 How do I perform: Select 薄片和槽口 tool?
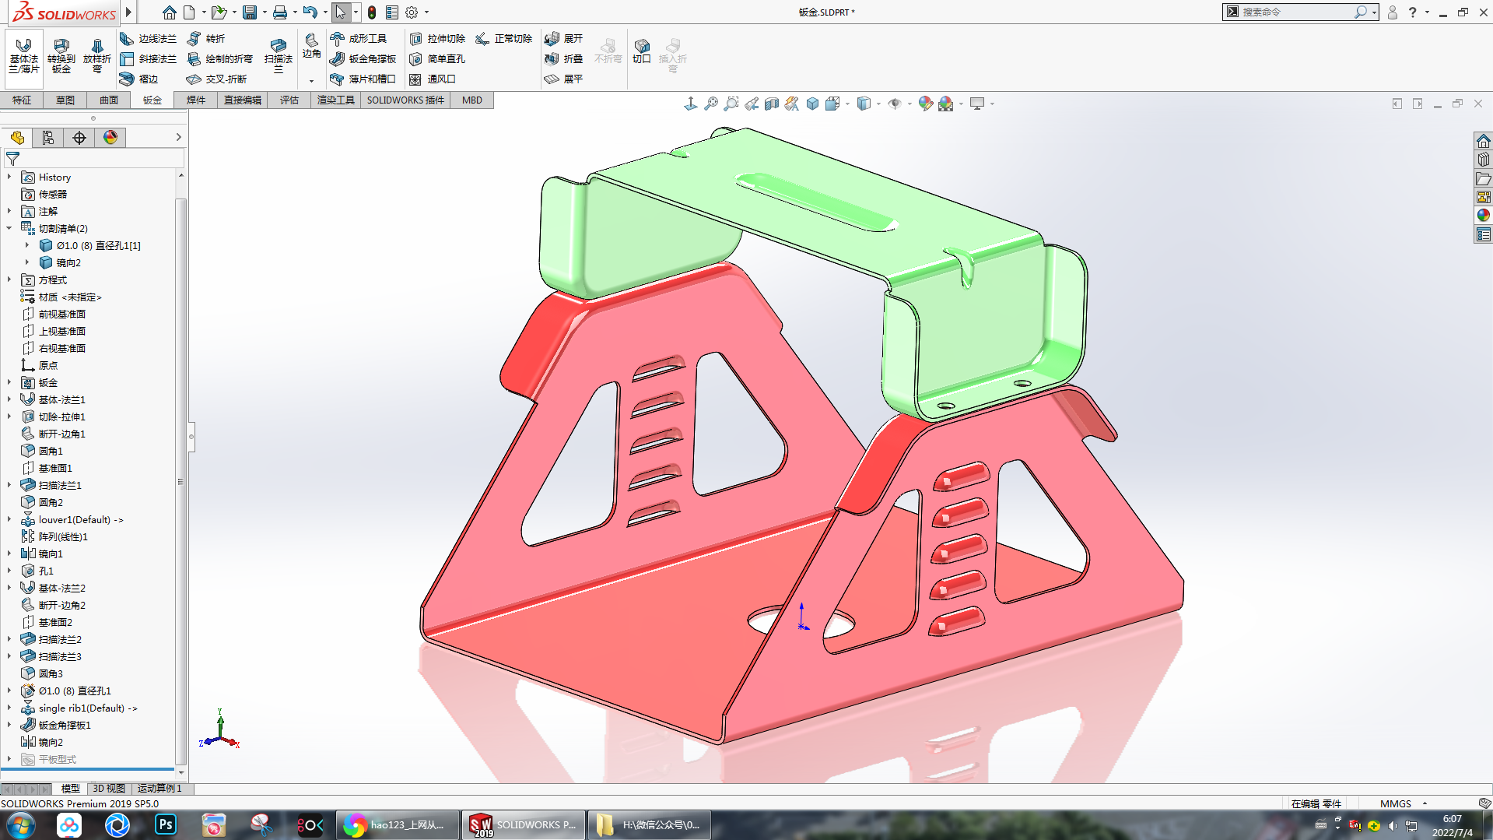pyautogui.click(x=363, y=79)
